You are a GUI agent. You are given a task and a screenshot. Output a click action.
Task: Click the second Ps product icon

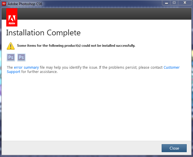(x=21, y=57)
